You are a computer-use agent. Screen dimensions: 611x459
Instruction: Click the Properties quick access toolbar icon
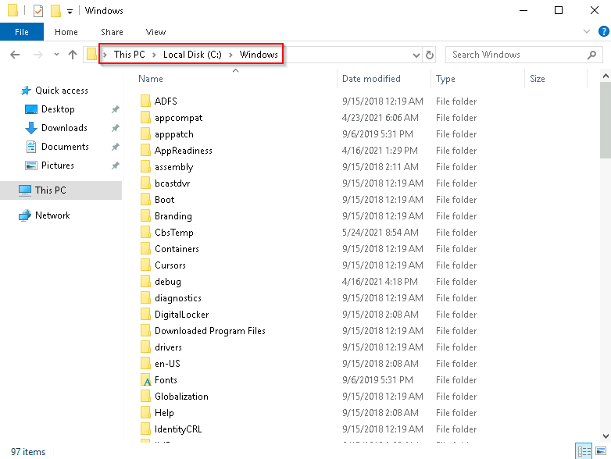(x=38, y=10)
